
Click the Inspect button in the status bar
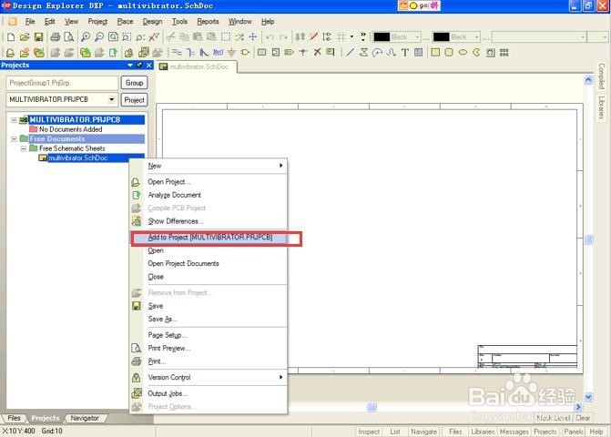coord(369,432)
